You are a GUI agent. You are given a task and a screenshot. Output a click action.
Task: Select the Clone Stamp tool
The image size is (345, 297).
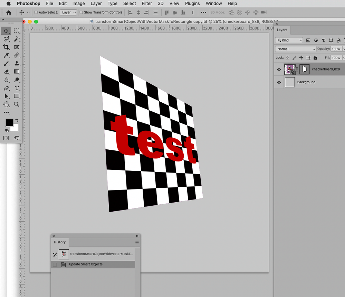click(x=17, y=64)
